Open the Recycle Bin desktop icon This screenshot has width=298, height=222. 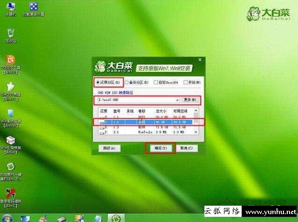(x=11, y=35)
